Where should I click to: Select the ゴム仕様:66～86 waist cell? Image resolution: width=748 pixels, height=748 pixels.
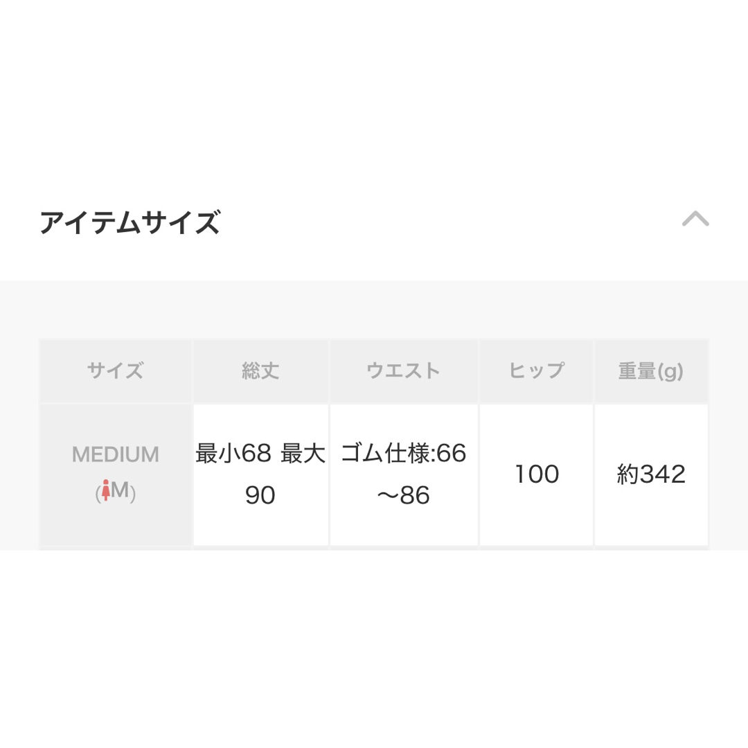pos(404,474)
